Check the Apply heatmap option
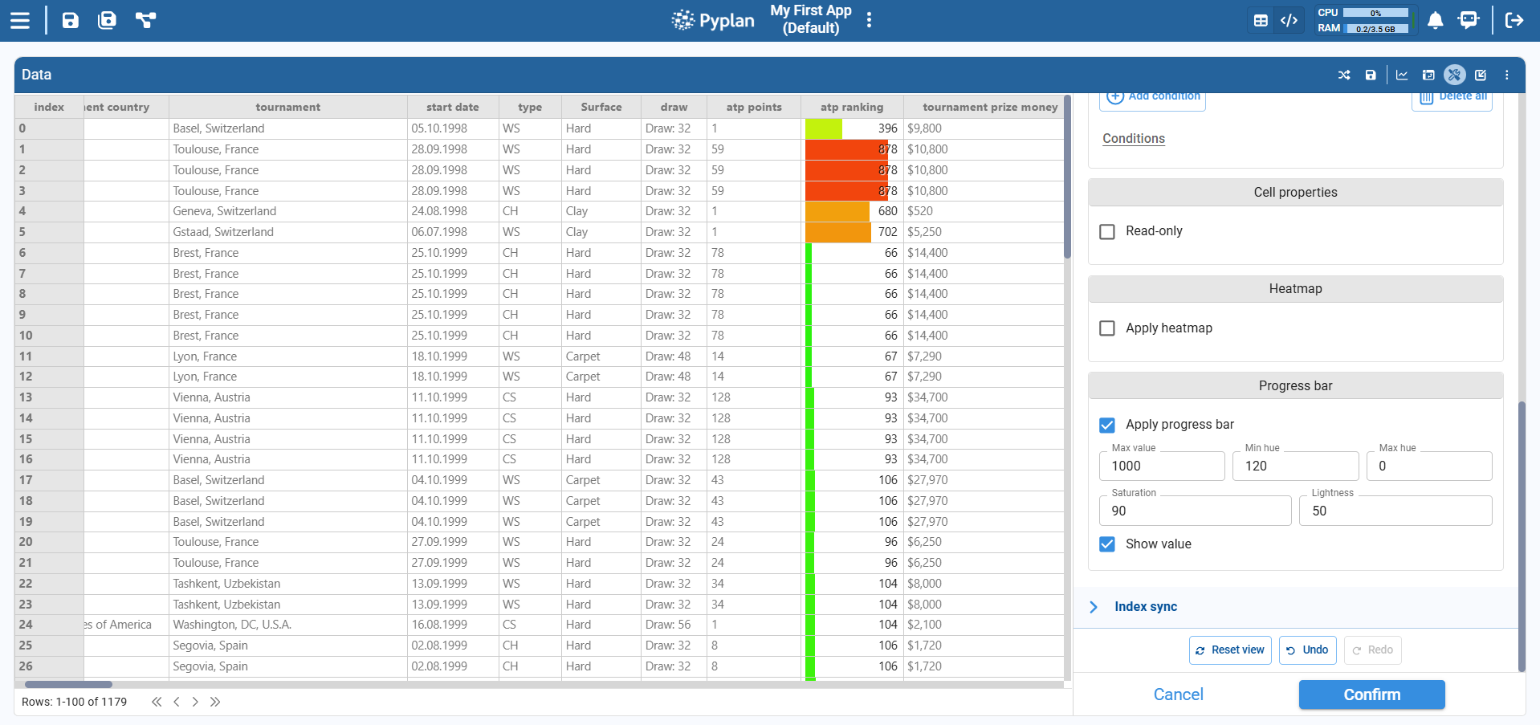1540x725 pixels. point(1107,328)
